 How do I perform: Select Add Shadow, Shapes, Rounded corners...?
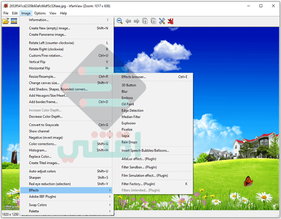click(x=67, y=89)
